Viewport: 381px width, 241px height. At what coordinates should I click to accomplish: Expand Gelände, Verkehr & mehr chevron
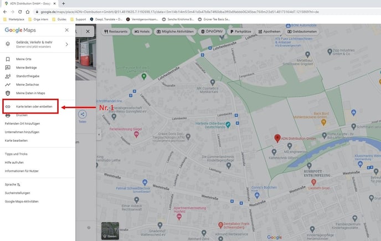pyautogui.click(x=67, y=44)
